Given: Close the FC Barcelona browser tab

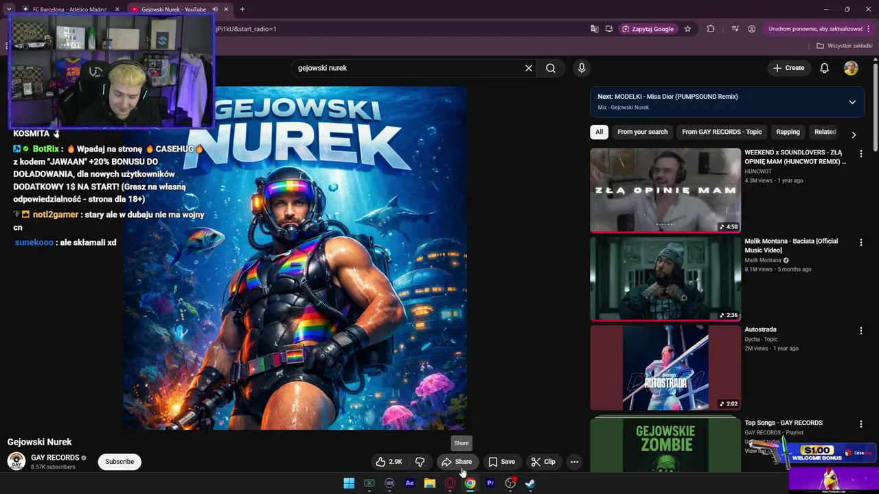Looking at the screenshot, I should [x=117, y=10].
